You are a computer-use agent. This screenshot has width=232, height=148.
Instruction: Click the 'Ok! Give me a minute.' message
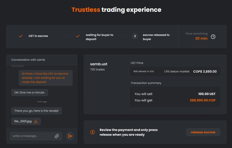[30, 92]
